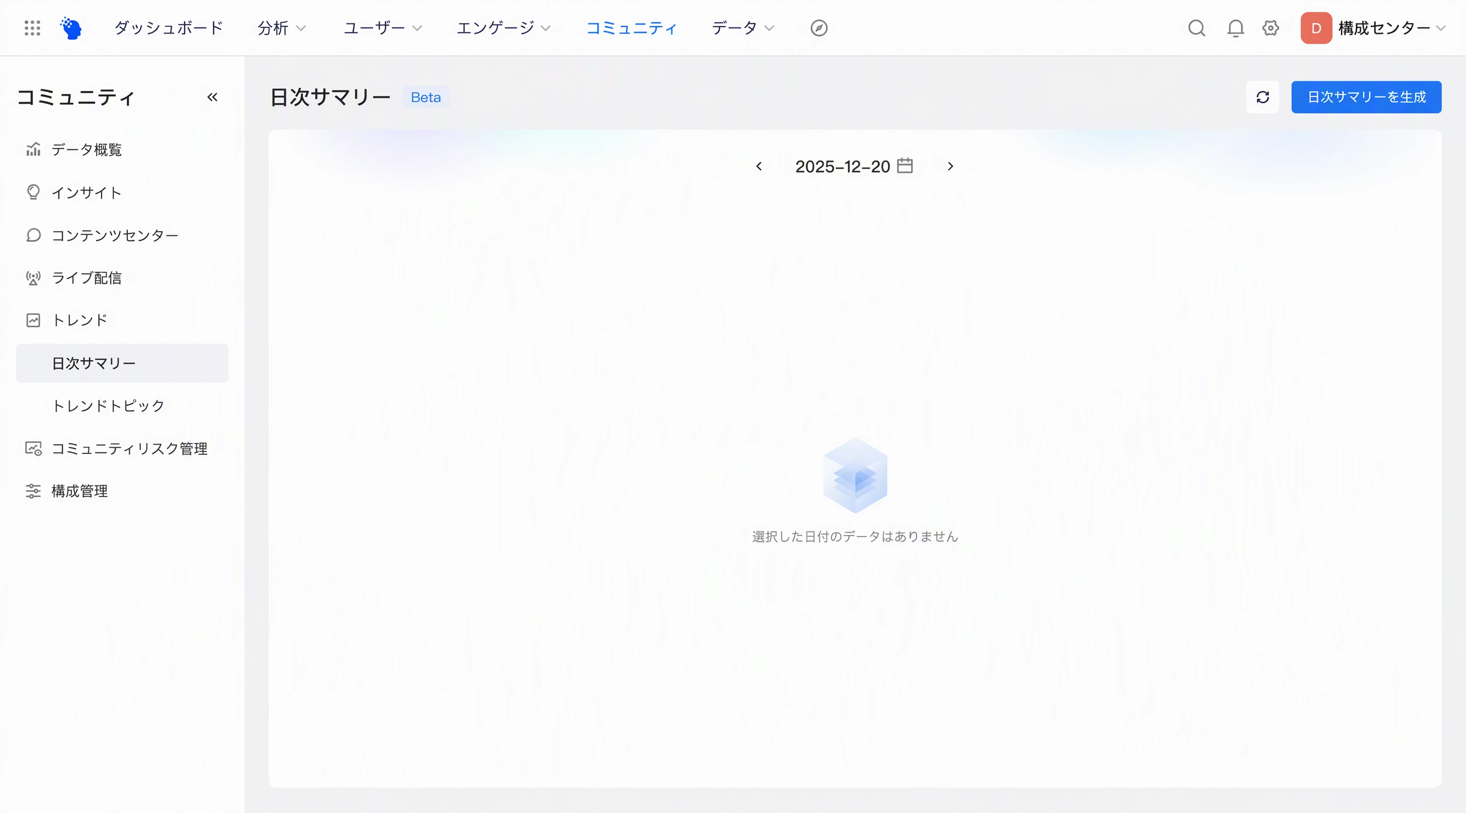Click the refresh icon button
Screen dimensions: 1466x813
pyautogui.click(x=1262, y=97)
